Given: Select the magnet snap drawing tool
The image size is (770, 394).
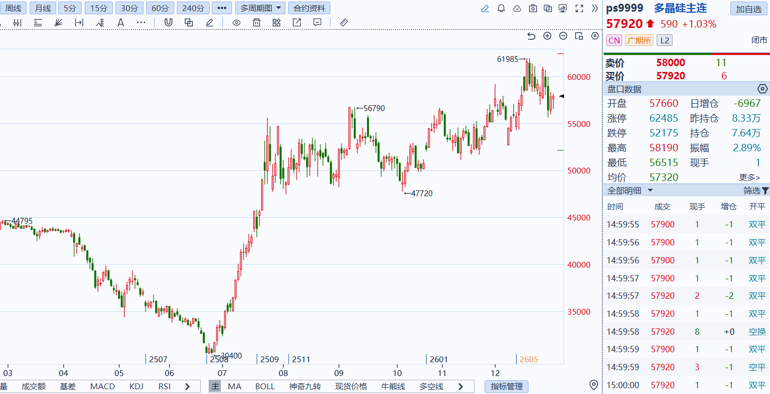Looking at the screenshot, I should (x=168, y=22).
